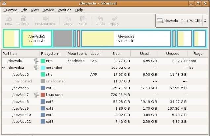Screen dimensions: 210x136
Task: Click the key icon on linux-swap row
Action: [x=36, y=95]
